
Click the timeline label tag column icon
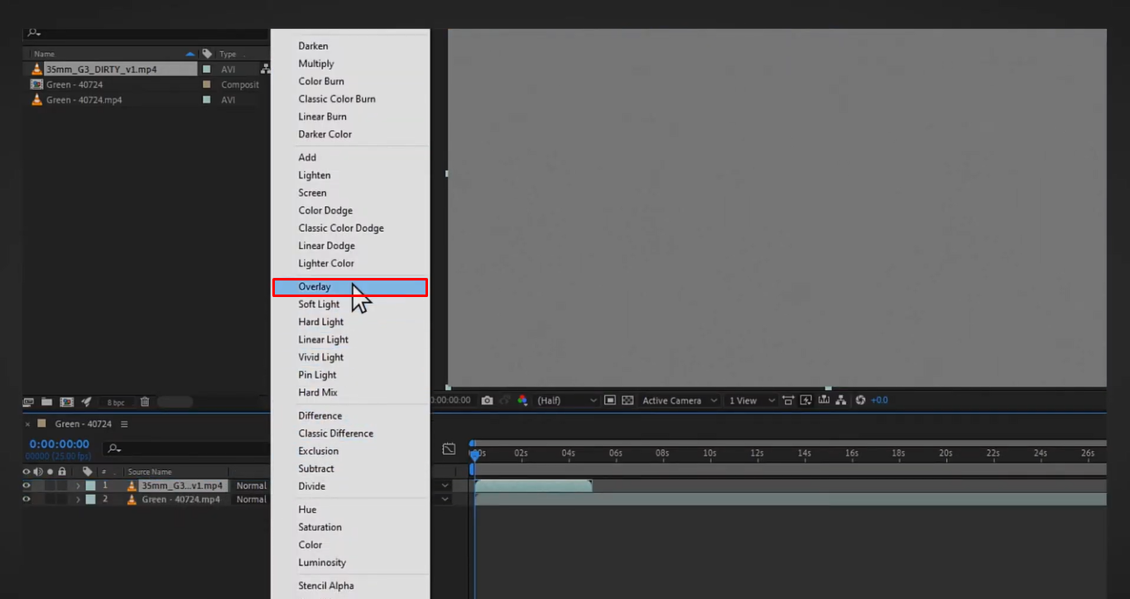pyautogui.click(x=87, y=472)
